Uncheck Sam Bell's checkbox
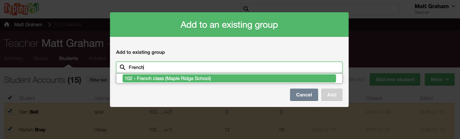460x139 pixels. 10,111
